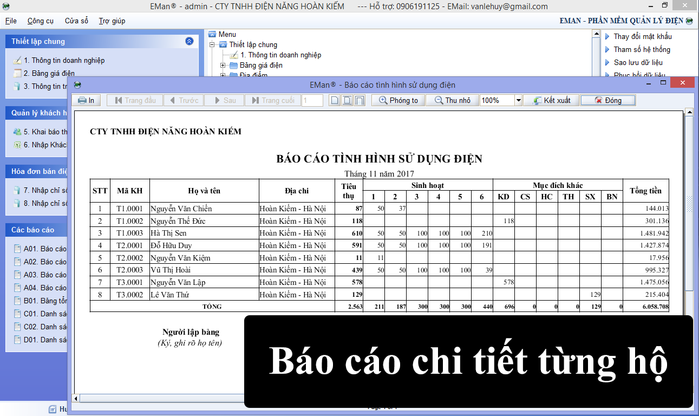Viewport: 699px width, 416px height.
Task: Click the tree panel scrollbar up arrow
Action: tap(597, 34)
